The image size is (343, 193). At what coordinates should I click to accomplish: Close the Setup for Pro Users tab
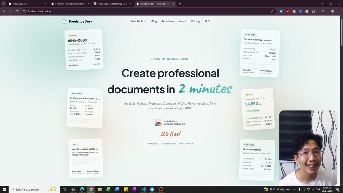[88, 4]
